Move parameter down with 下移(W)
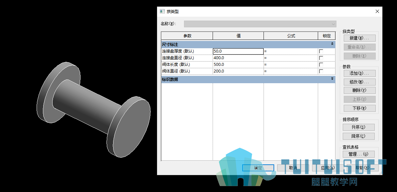 point(359,108)
